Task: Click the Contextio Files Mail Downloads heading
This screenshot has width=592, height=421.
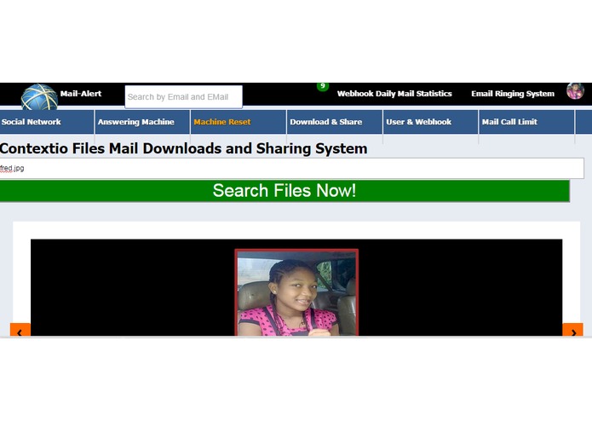Action: point(183,148)
